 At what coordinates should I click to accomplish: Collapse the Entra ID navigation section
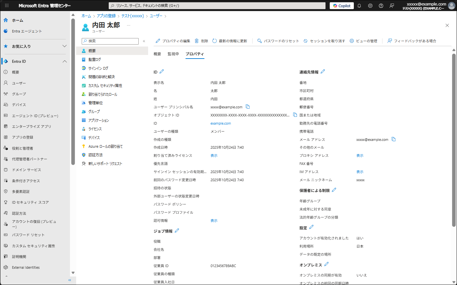pos(64,61)
